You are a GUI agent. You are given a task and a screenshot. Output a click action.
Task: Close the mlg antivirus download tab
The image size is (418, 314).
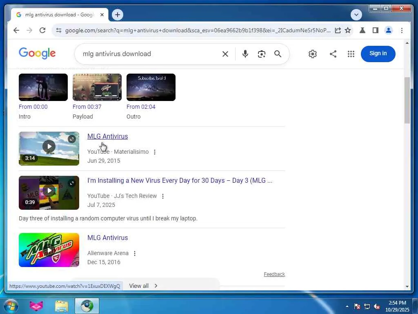(102, 15)
